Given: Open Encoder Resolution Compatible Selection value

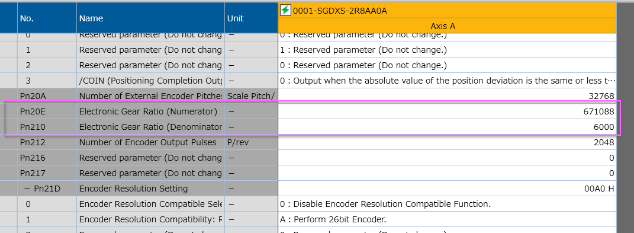Looking at the screenshot, I should (x=447, y=204).
